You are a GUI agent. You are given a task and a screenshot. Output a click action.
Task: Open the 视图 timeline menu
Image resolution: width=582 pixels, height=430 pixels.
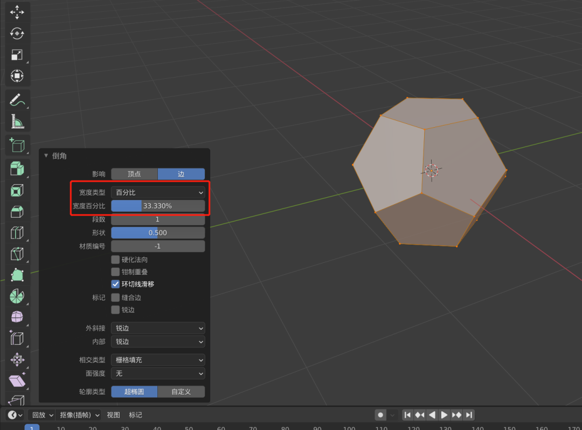pos(113,415)
